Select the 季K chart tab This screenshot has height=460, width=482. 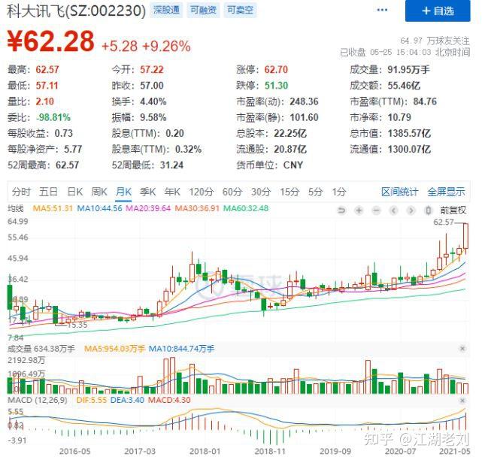coord(147,192)
